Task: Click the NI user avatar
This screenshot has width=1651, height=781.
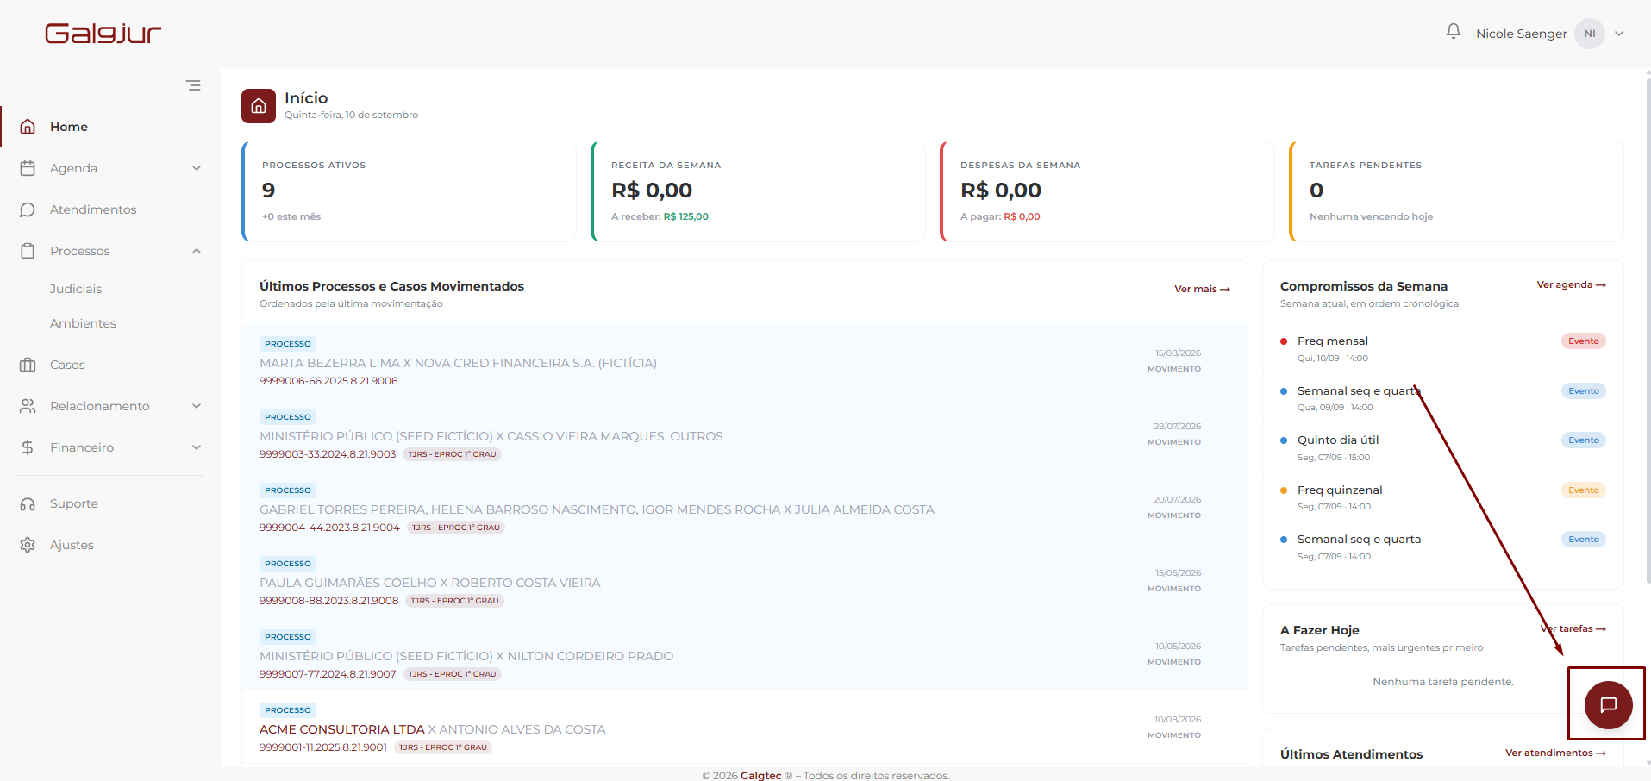Action: tap(1590, 34)
